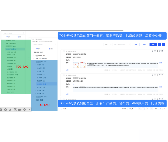Click the blue 新增 button
This screenshot has height=142, width=168.
pos(153,44)
